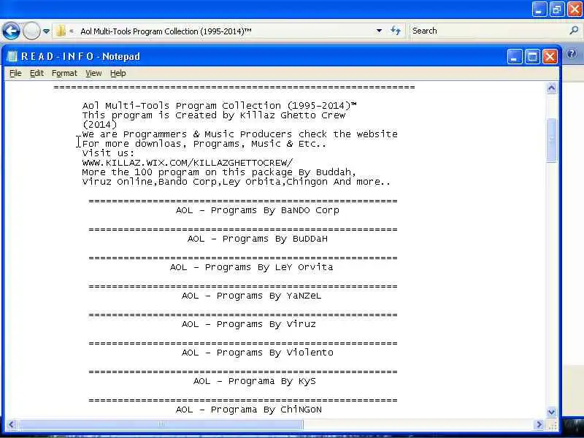
Task: Open the Edit menu in Notepad
Action: [37, 74]
